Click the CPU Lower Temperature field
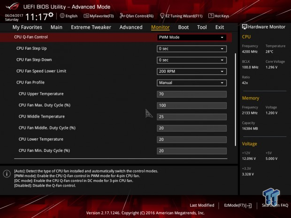The image size is (291, 218). 191,139
